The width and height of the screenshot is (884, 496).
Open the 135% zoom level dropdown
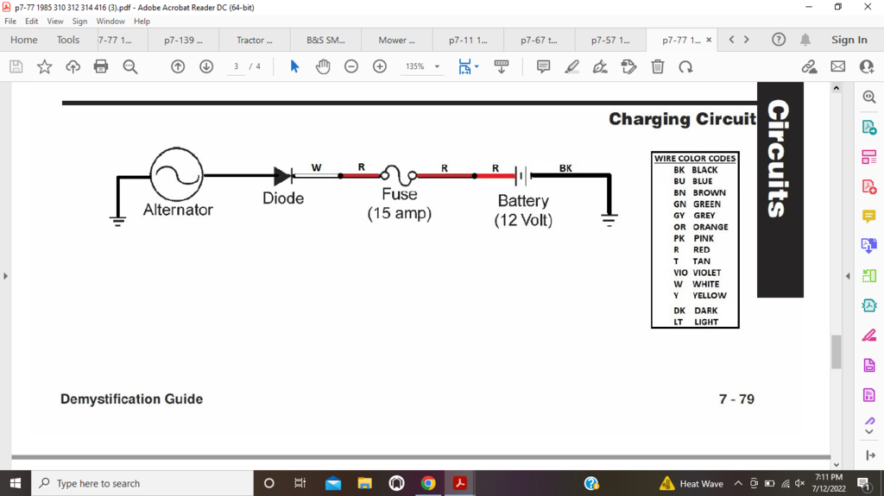tap(437, 66)
